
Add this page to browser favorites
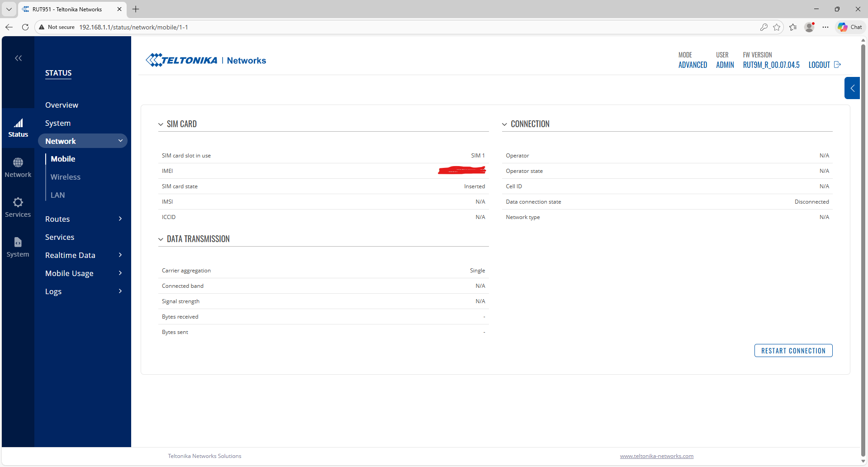777,27
